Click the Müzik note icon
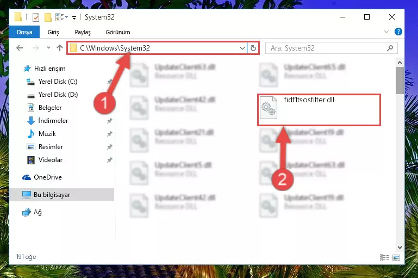This screenshot has width=418, height=278. coord(30,134)
